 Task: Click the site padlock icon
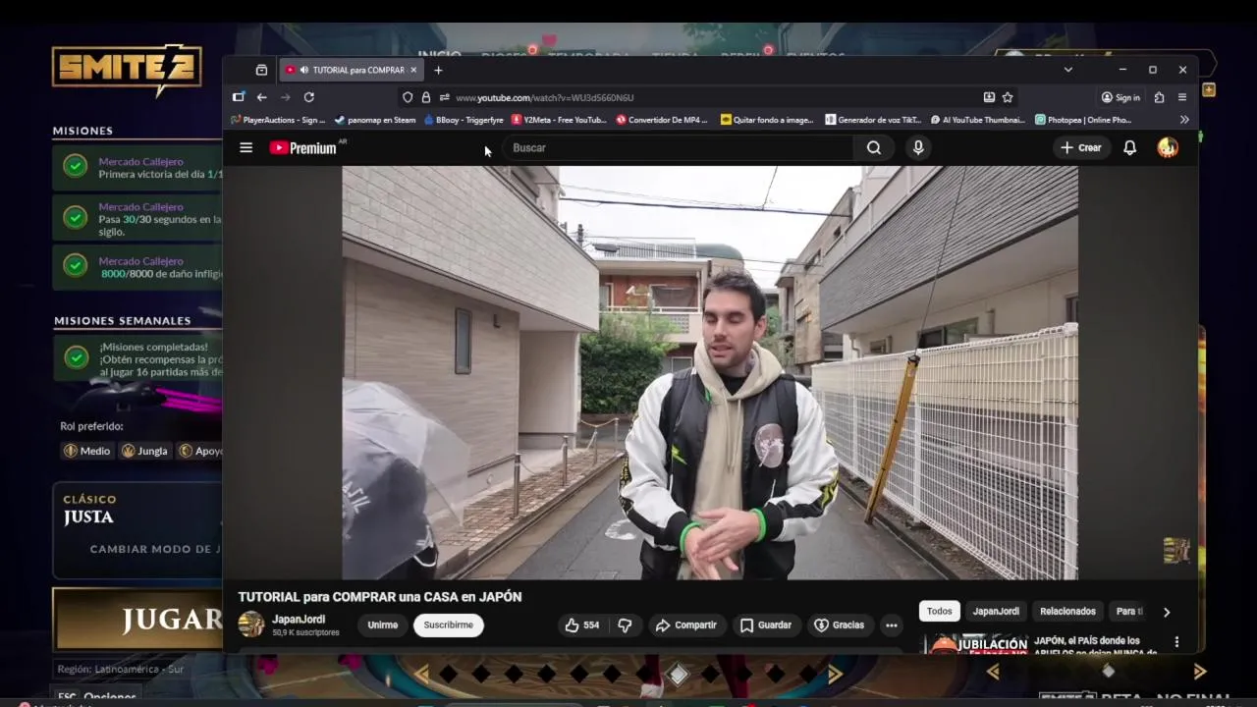coord(426,97)
